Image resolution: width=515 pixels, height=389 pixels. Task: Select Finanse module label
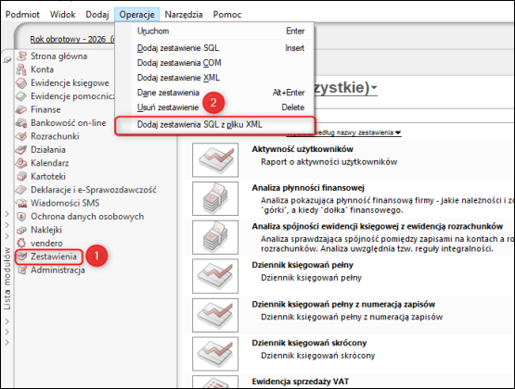(45, 109)
